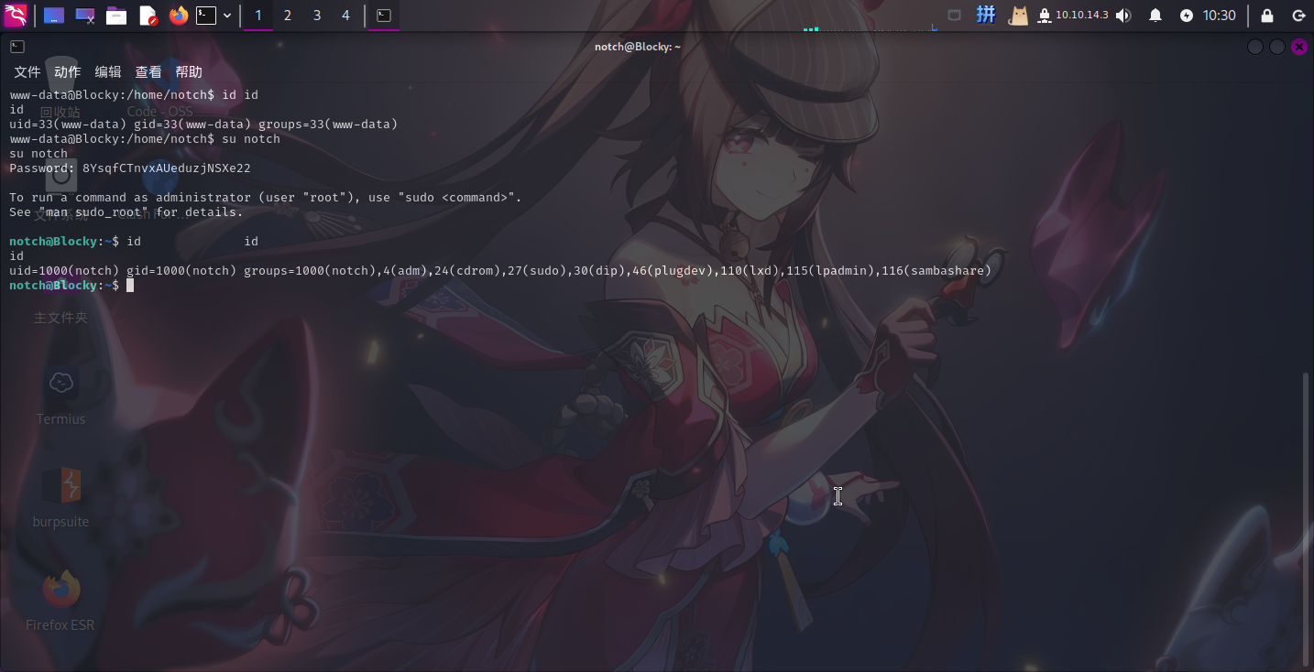1314x672 pixels.
Task: Click the terminal cursor at last prompt
Action: 130,286
